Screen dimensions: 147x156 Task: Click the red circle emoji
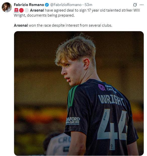coord(21,10)
